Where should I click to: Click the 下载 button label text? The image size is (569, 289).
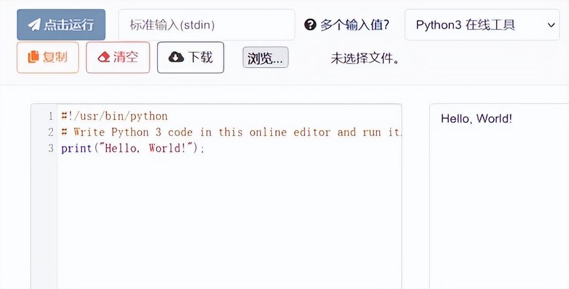point(200,57)
